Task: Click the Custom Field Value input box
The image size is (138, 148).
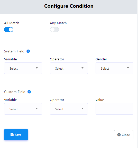Action: click(x=114, y=109)
